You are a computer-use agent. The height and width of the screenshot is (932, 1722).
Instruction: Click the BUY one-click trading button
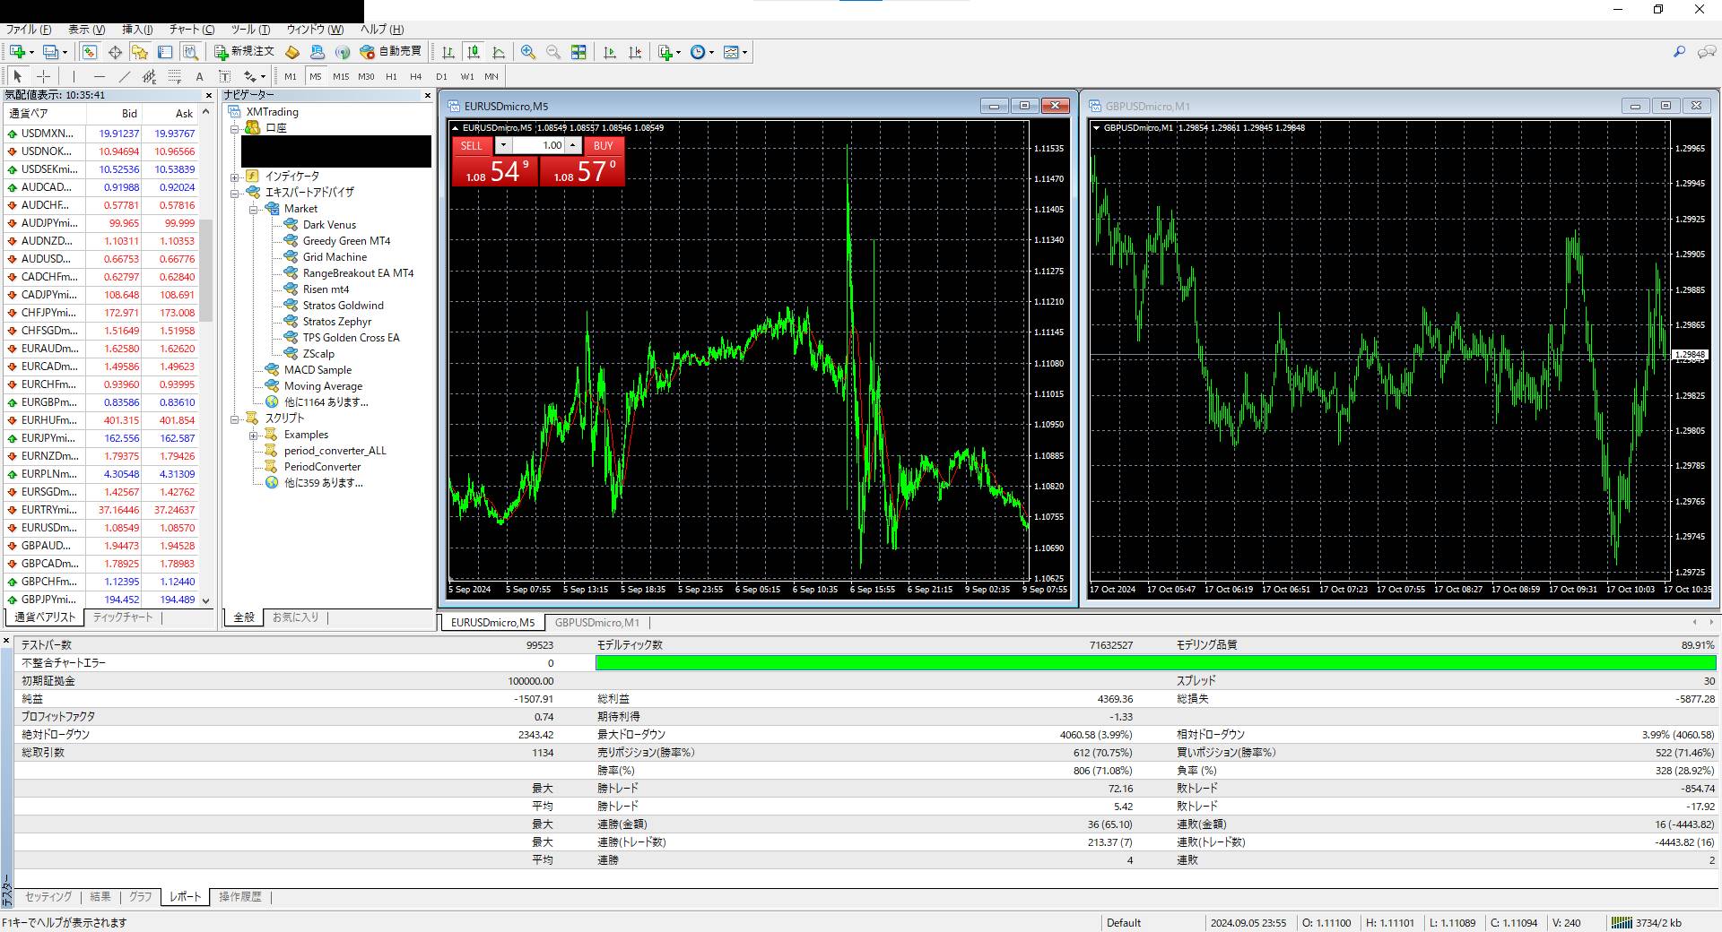point(604,145)
